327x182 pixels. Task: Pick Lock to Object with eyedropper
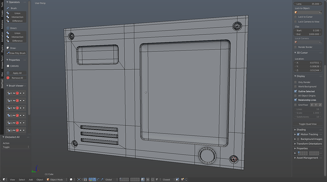[320, 12]
